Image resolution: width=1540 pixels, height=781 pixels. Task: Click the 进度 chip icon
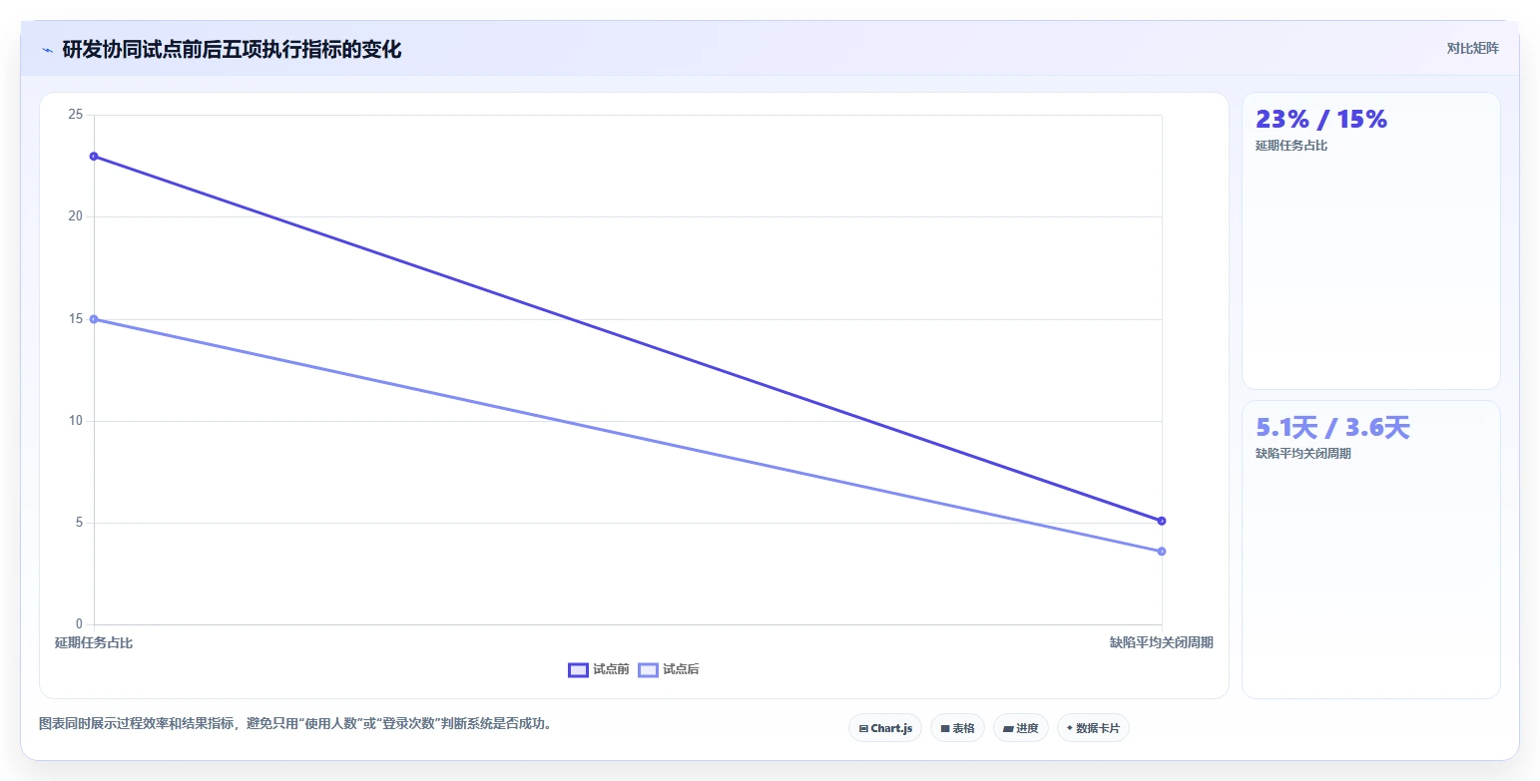click(1008, 729)
